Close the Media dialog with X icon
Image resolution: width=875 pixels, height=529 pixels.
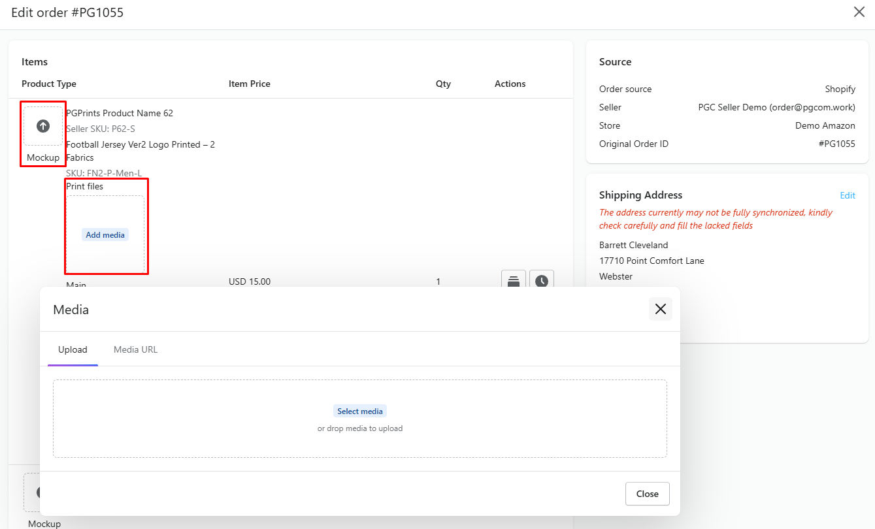pos(660,309)
